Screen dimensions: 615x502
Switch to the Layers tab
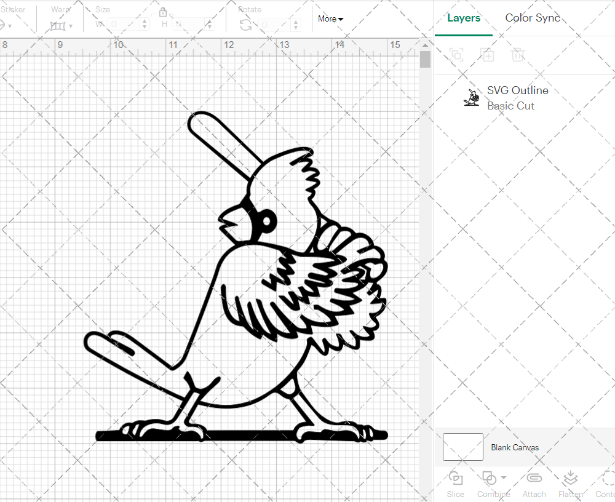tap(464, 18)
